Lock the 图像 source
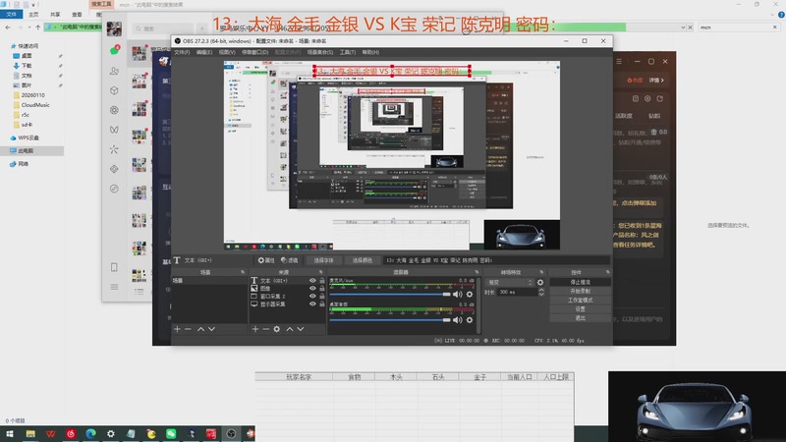 [322, 288]
